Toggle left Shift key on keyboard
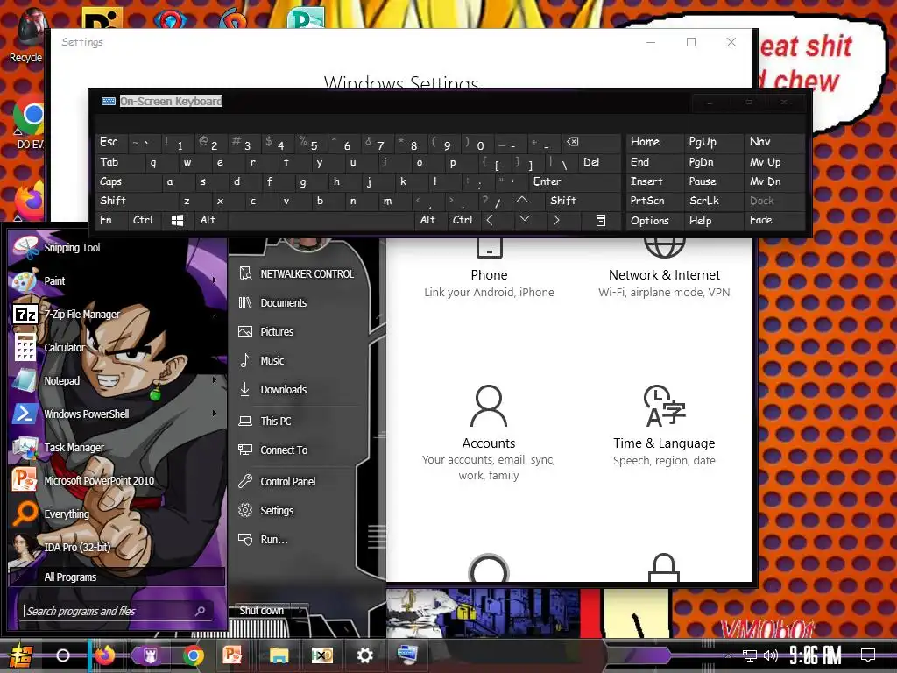 point(136,201)
